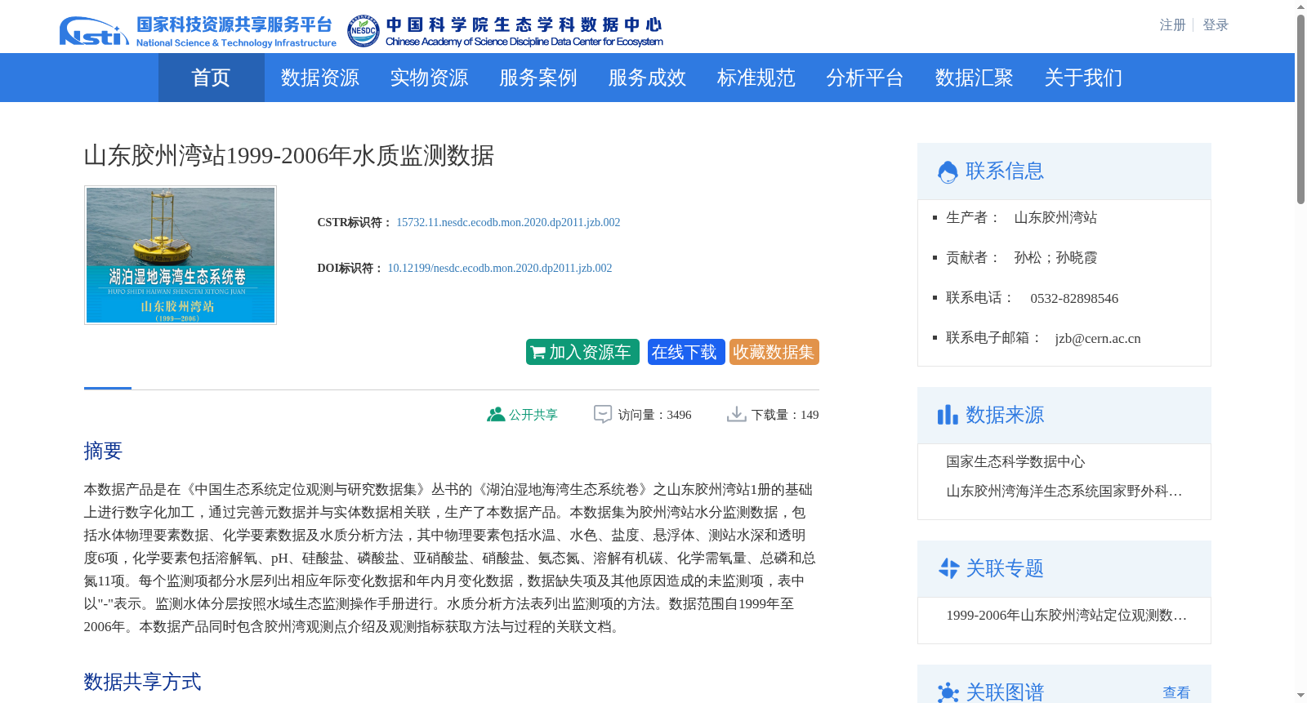Click the 关联图谱 panel heading
Screen dimensions: 1307x703
1005,692
